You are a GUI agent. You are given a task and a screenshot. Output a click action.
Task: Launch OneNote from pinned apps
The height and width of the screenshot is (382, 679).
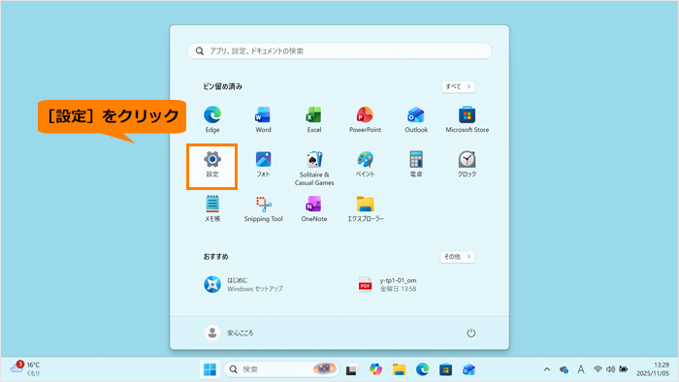point(314,209)
